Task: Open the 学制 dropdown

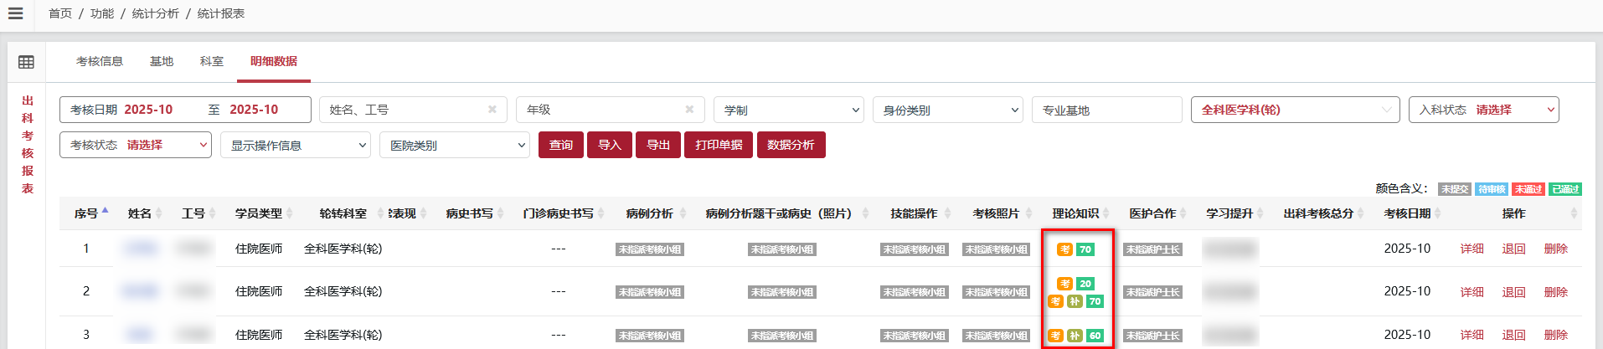Action: coord(788,110)
